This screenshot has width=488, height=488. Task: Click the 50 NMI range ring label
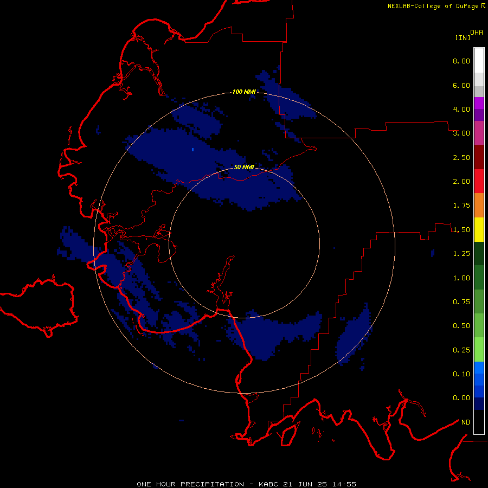tap(244, 167)
